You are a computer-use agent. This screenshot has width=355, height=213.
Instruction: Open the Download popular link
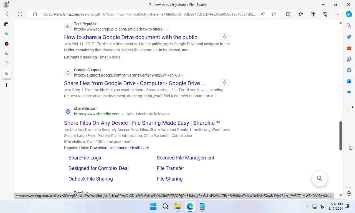pyautogui.click(x=98, y=148)
